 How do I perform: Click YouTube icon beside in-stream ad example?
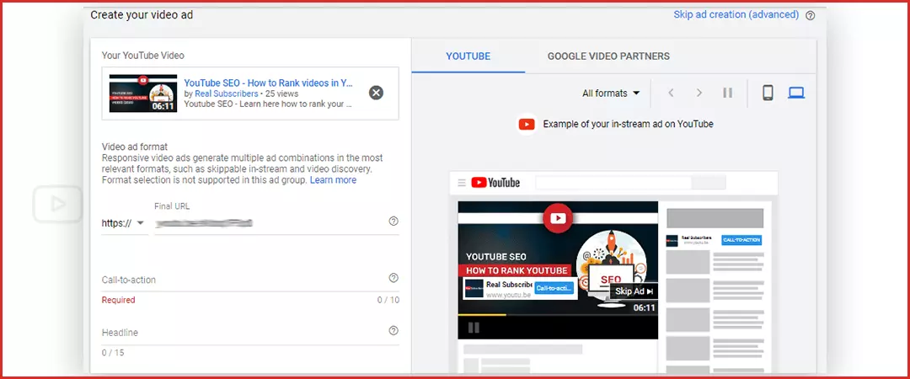527,124
